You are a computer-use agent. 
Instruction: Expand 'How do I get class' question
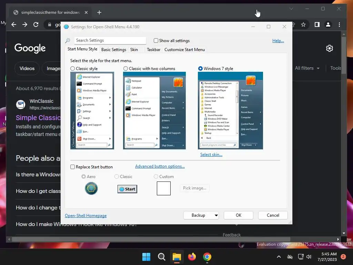pos(38,191)
